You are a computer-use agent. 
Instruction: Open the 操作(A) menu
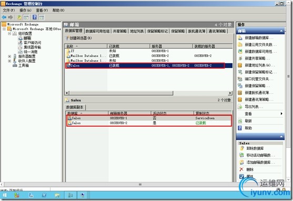tap(25, 11)
